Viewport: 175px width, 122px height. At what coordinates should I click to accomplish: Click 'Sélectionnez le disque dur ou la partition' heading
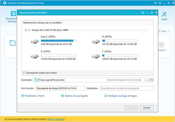tap(42, 23)
